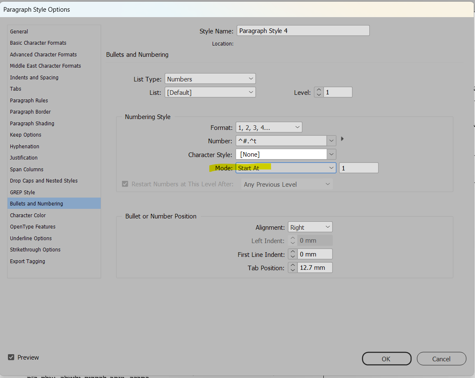Open the special characters flyout triangle
475x378 pixels.
click(x=342, y=139)
